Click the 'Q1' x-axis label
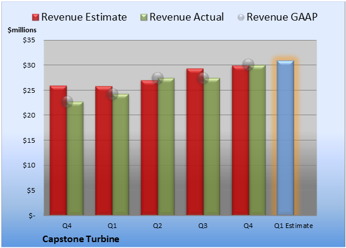 (112, 226)
